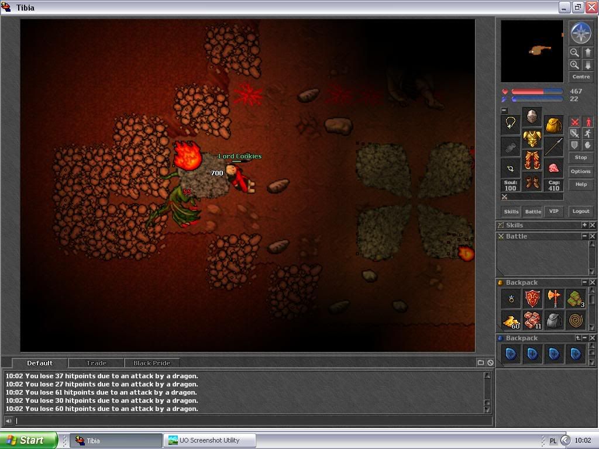The image size is (599, 449).
Task: Click the leather boots slot
Action: coord(532,182)
